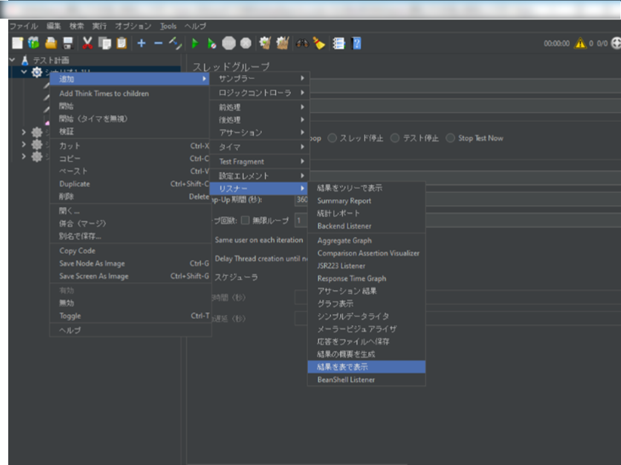Click the New test plan toolbar icon
621x465 pixels.
(18, 43)
